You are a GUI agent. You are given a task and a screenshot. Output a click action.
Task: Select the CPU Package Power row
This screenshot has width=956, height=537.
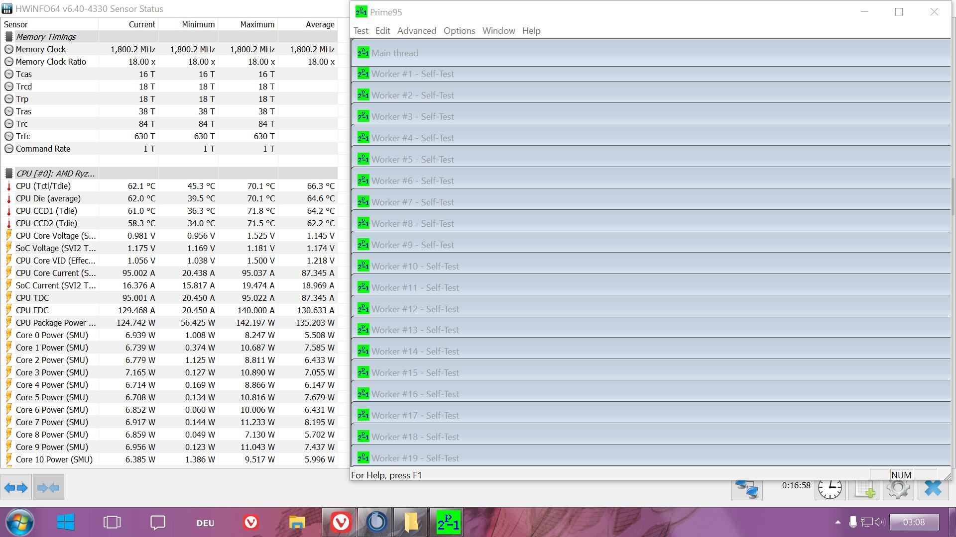click(x=169, y=323)
